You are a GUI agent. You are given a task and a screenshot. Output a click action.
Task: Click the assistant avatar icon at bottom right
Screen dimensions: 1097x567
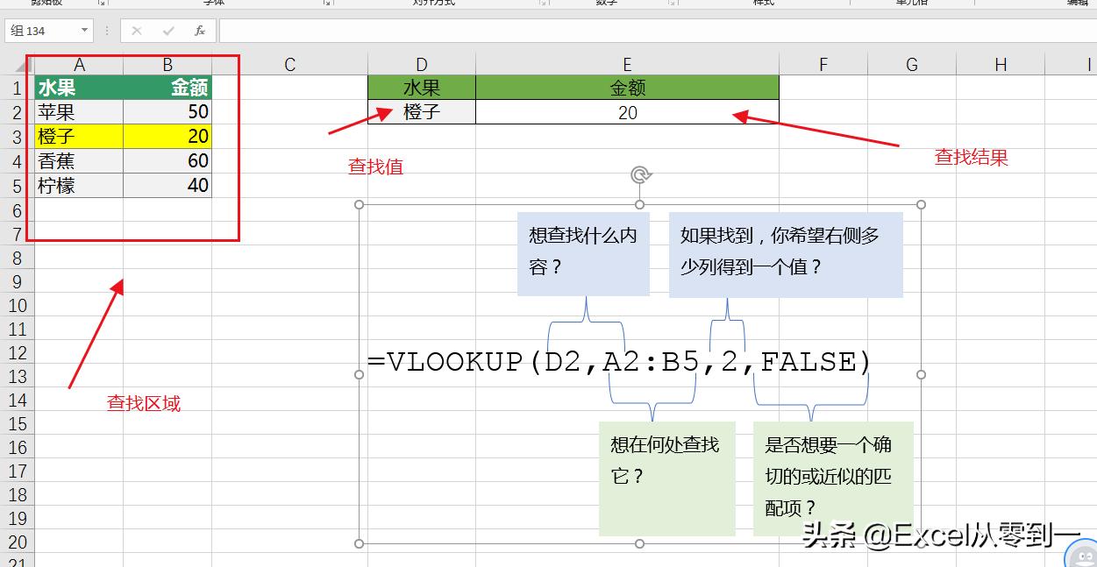pos(1085,556)
